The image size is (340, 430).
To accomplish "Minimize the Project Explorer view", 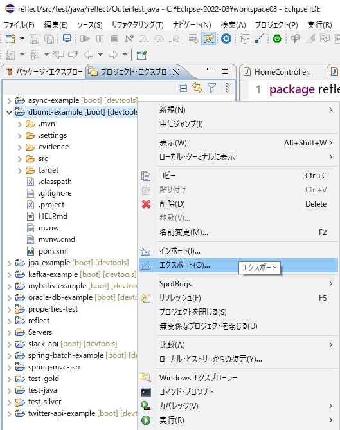I will pyautogui.click(x=210, y=70).
